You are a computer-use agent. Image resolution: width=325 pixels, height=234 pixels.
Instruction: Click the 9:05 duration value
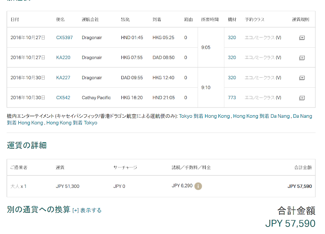click(x=206, y=48)
